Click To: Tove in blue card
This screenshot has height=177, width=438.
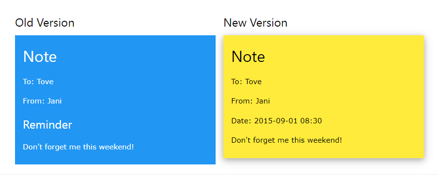tap(38, 82)
